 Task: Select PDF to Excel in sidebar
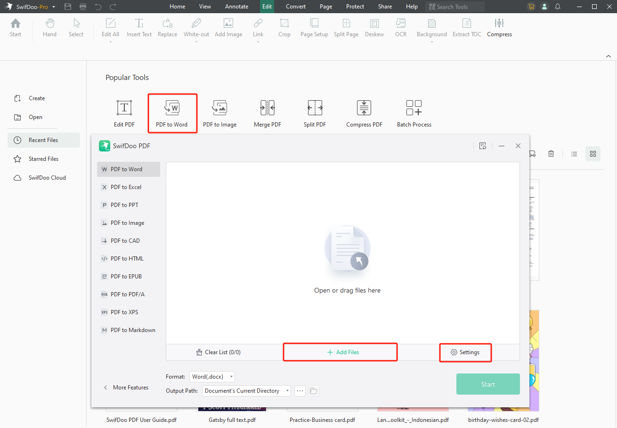(x=129, y=187)
